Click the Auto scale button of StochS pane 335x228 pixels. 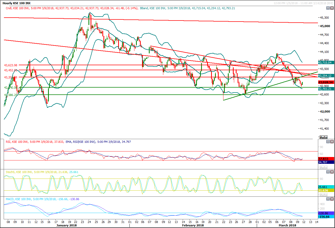coord(323,195)
